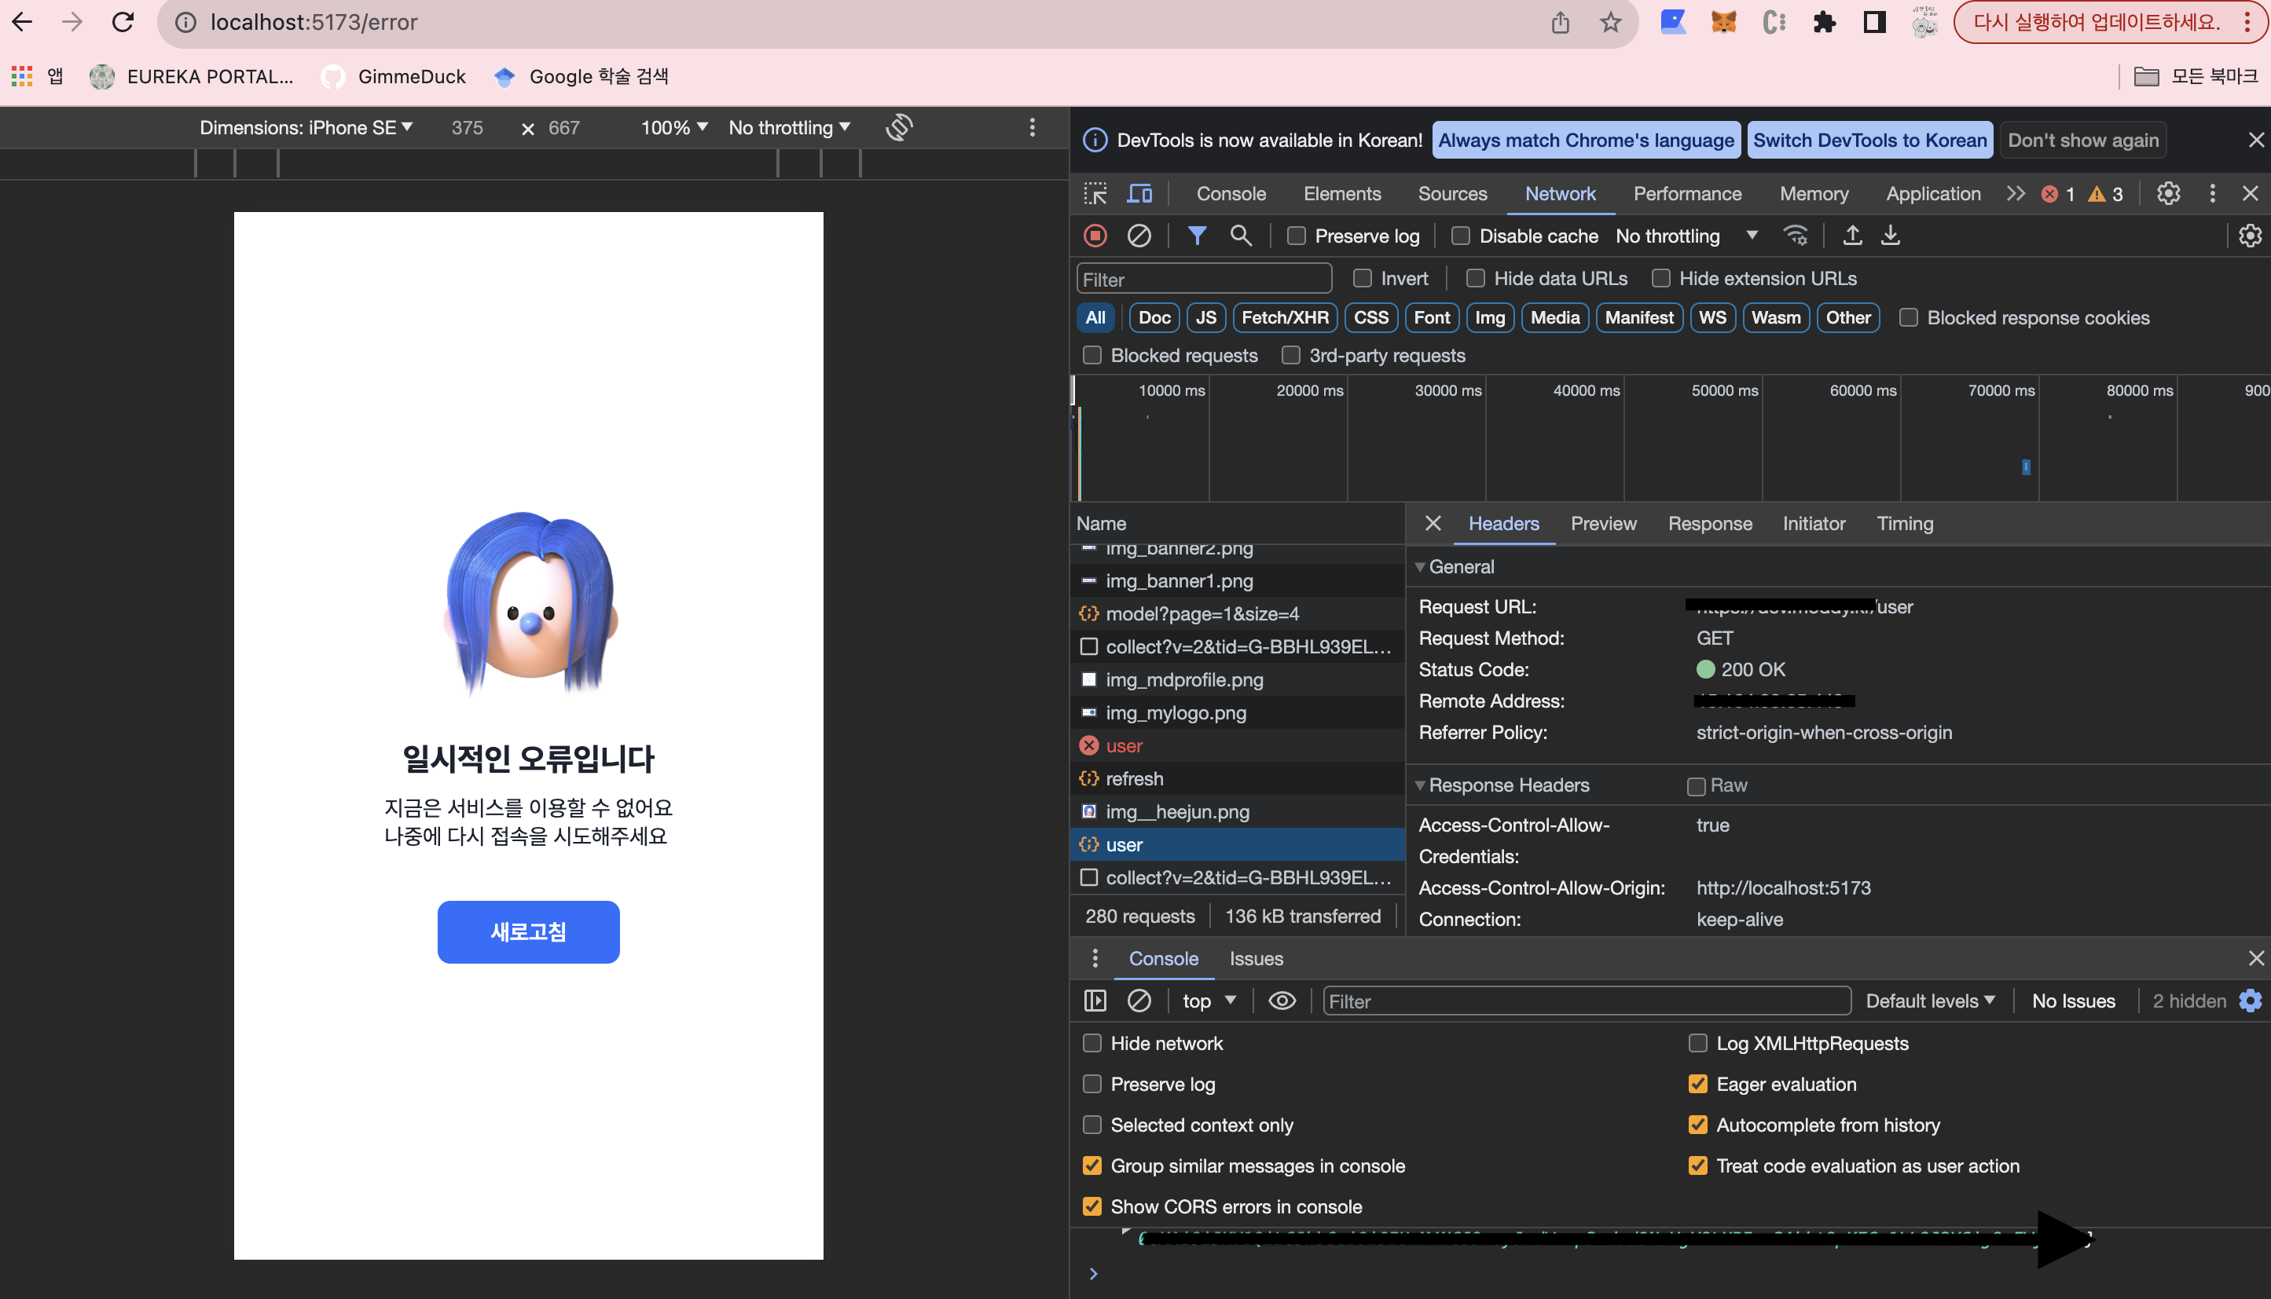
Task: Click the export HAR download icon
Action: [x=1891, y=236]
